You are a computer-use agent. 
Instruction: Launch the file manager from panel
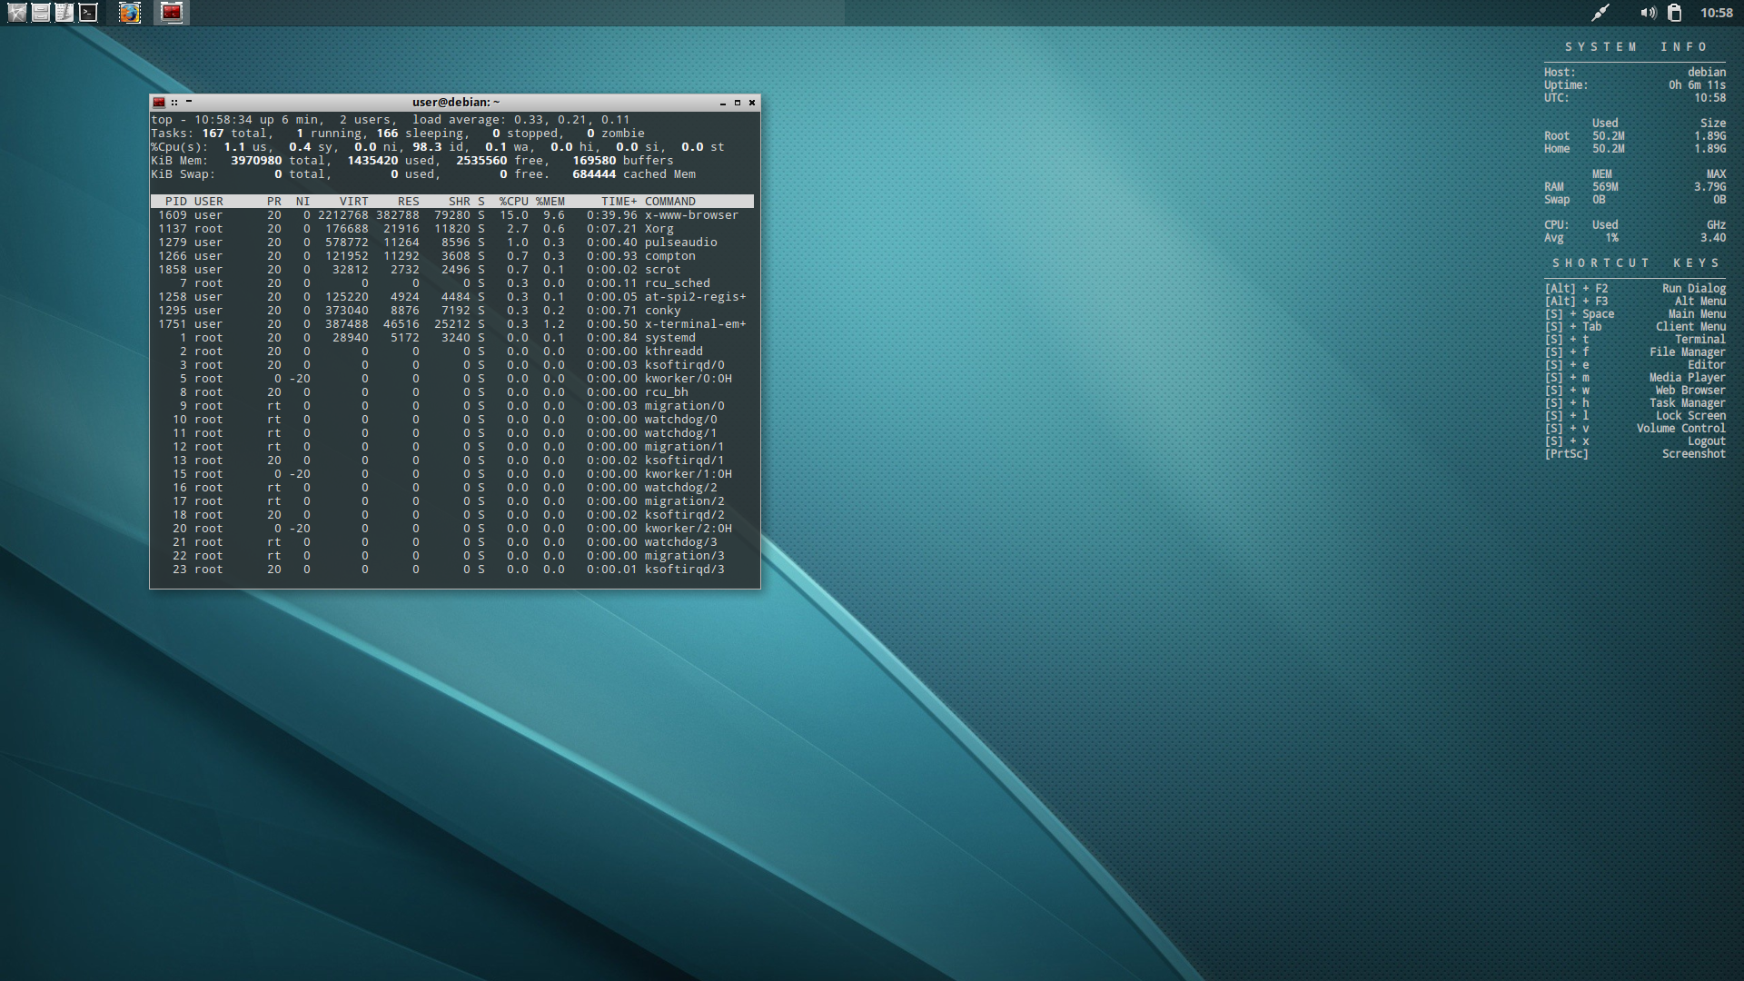click(x=41, y=13)
